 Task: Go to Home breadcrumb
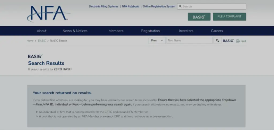click(30, 41)
